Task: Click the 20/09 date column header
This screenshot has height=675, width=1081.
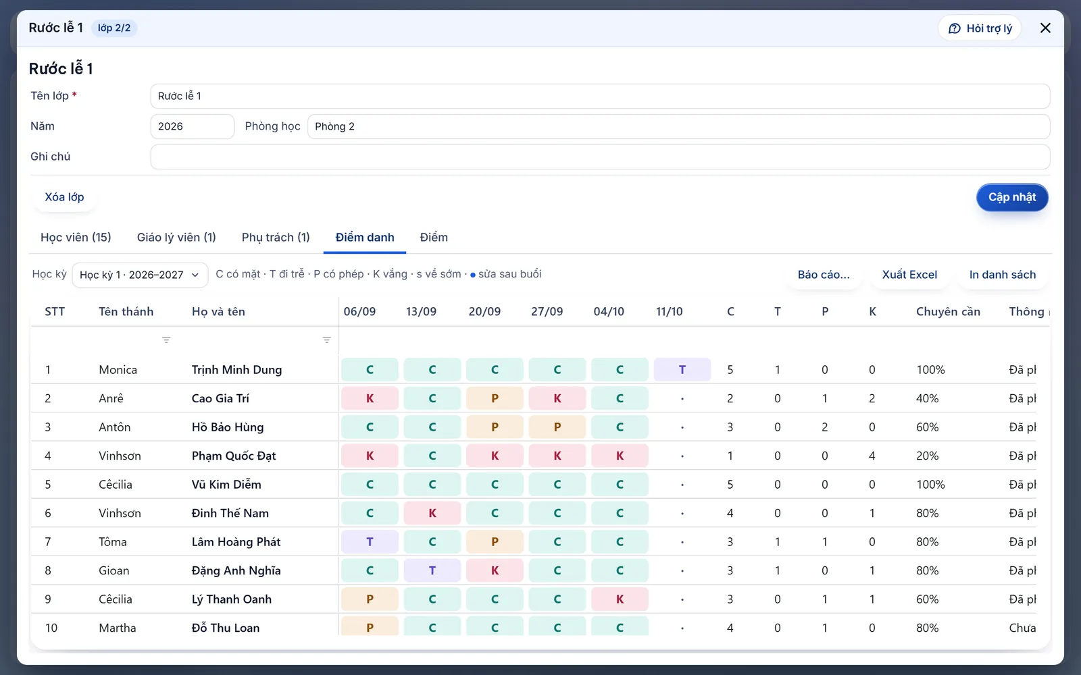Action: coord(484,312)
